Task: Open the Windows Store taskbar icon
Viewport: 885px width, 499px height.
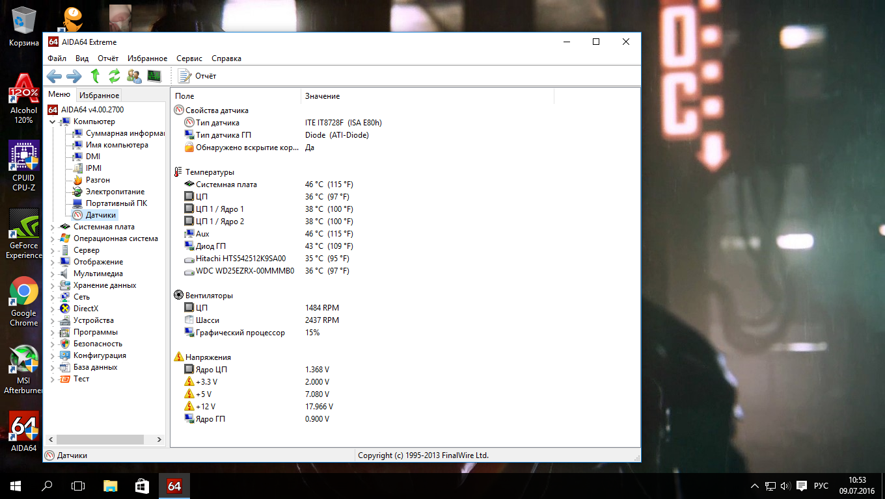Action: 142,486
